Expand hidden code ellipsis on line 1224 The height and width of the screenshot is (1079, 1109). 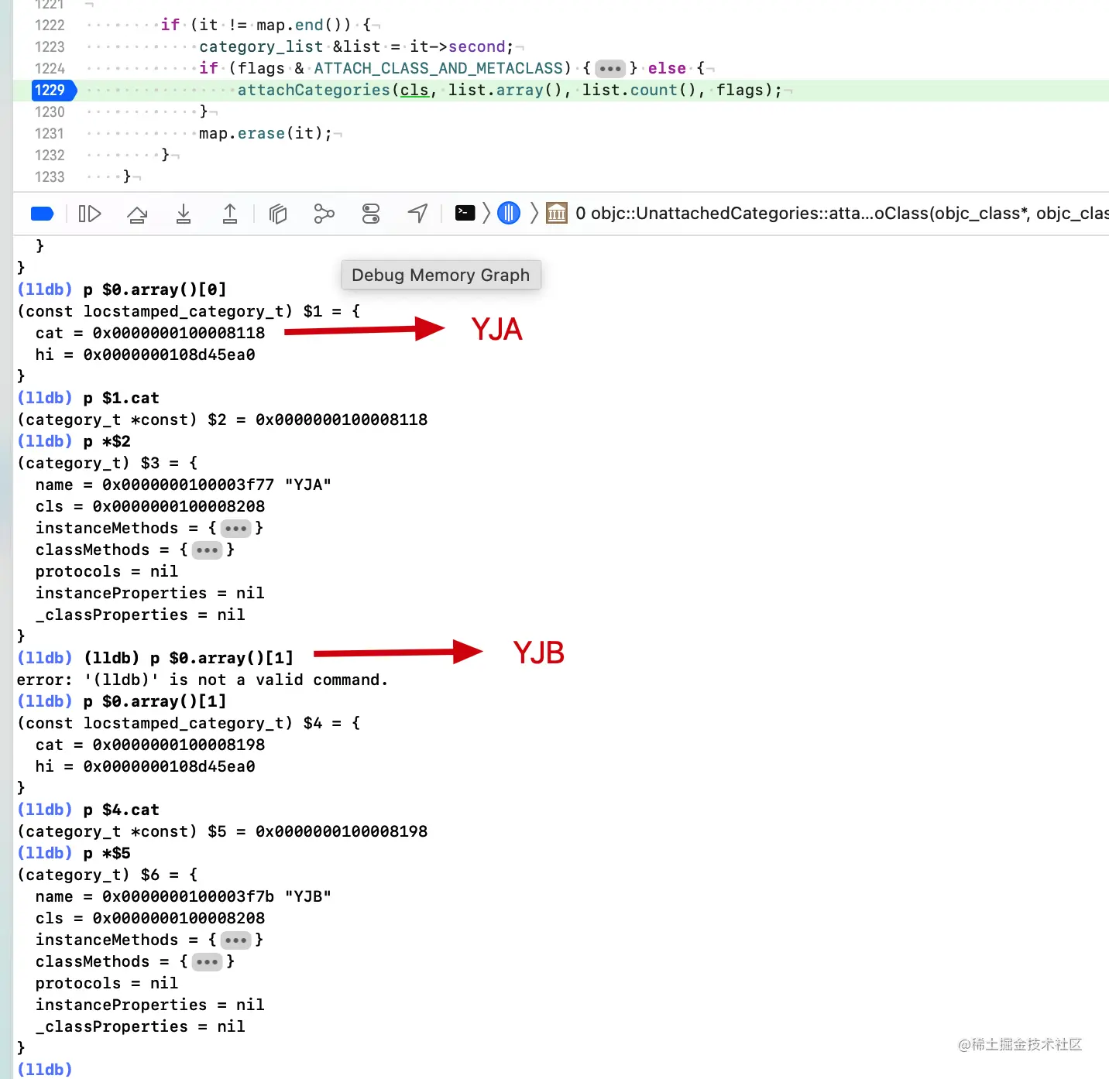(x=610, y=68)
